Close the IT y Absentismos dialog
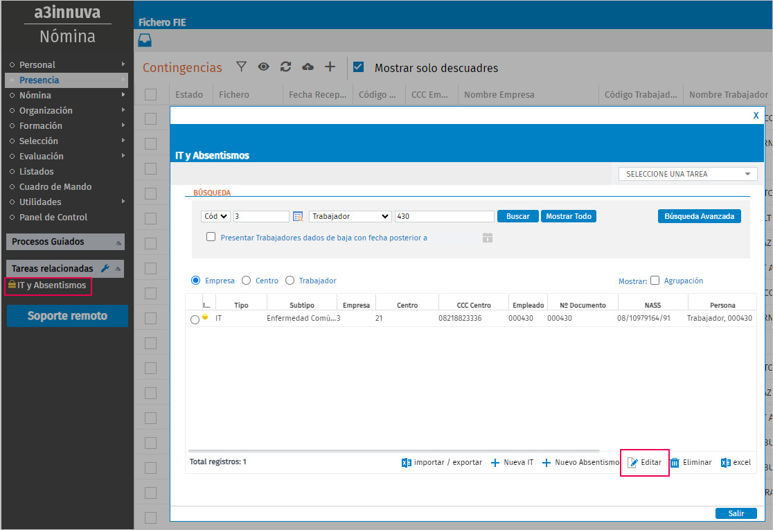Viewport: 773px width, 530px height. pos(756,116)
